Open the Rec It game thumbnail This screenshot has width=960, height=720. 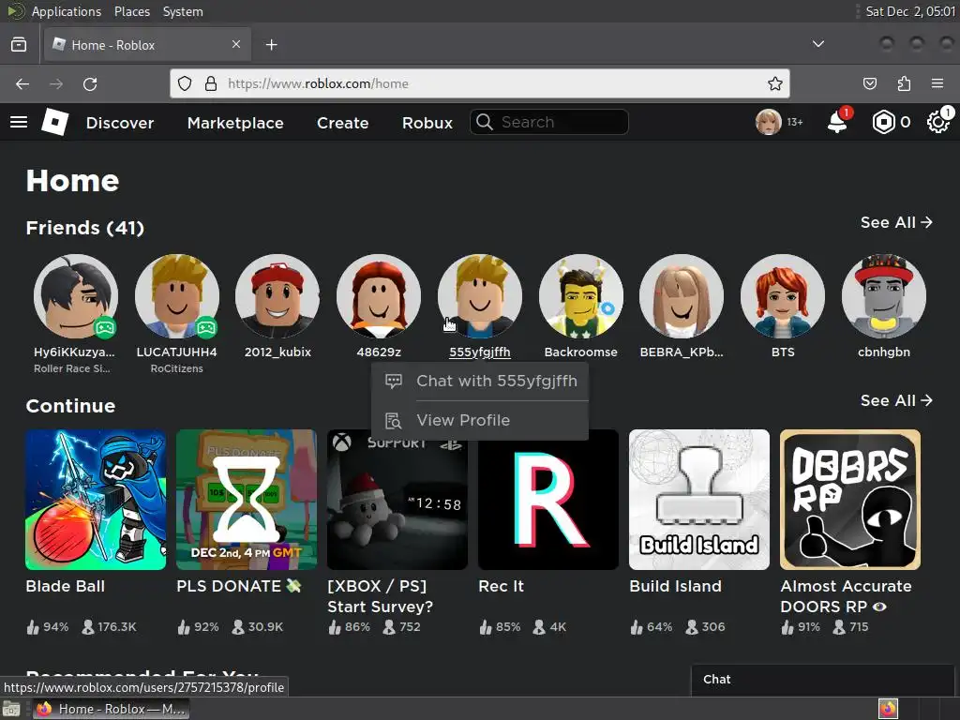(548, 500)
